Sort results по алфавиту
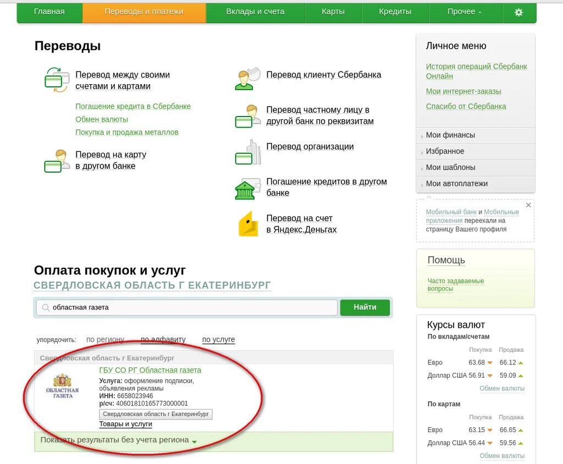Viewport: 563px width, 464px height. [163, 339]
